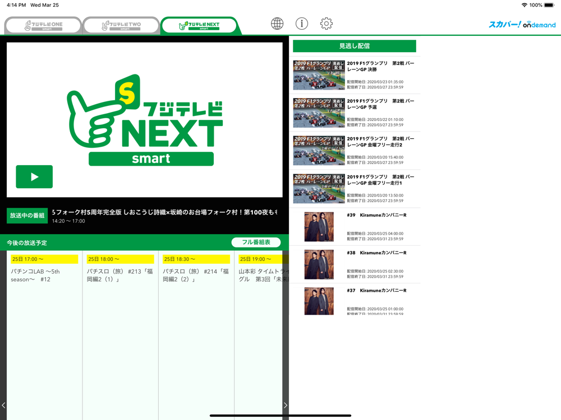Select title バーレーンGP 金曜フリー走行1
The height and width of the screenshot is (420, 561).
click(x=381, y=180)
